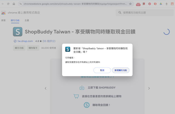This screenshot has height=114, width=175.
Task: Click the browser address bar URL
Action: (75, 4)
